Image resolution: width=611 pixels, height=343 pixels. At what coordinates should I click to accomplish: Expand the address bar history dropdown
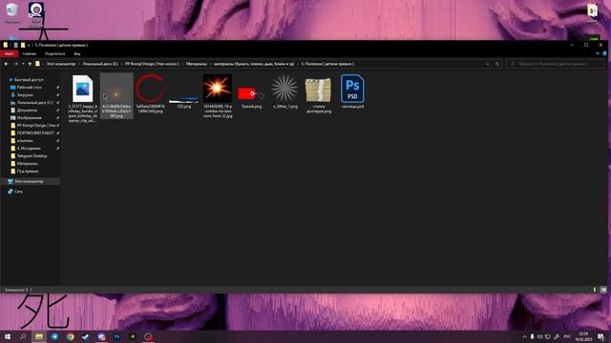pos(488,64)
